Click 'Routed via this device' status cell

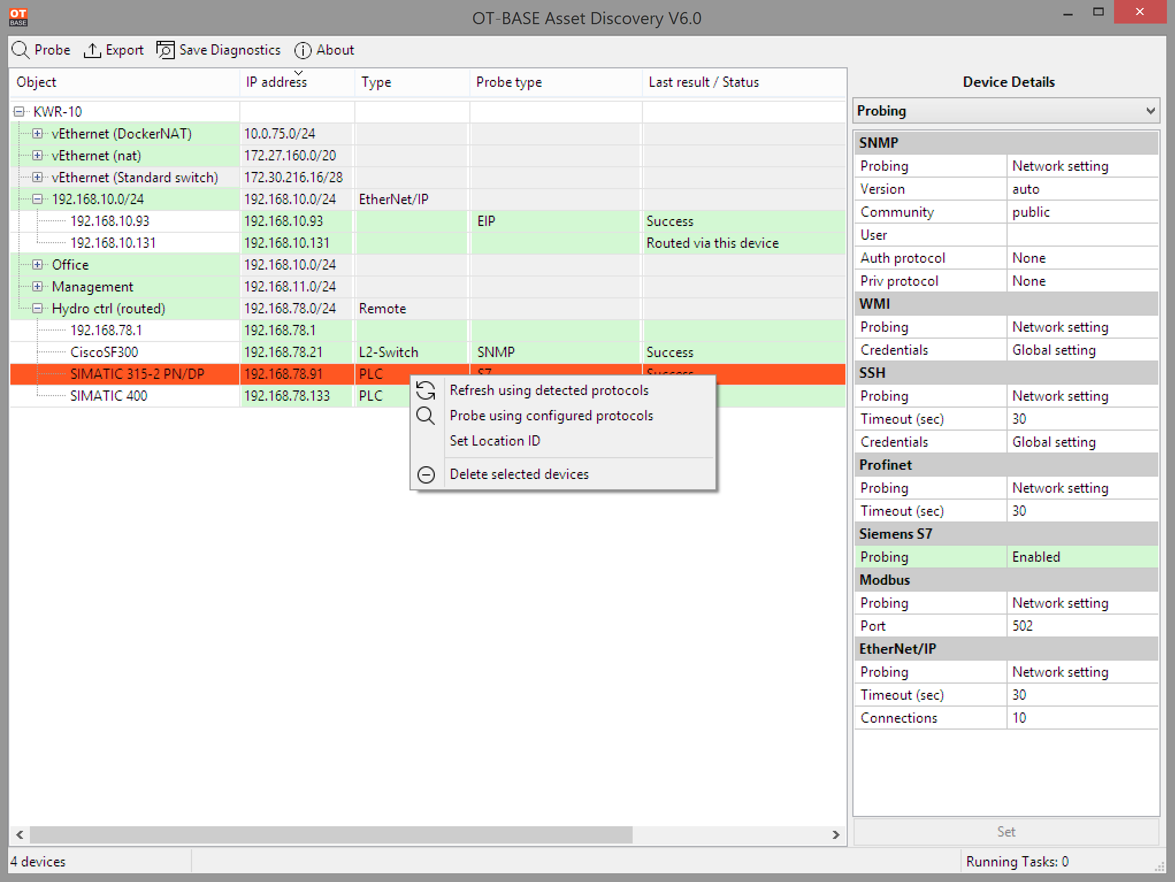pyautogui.click(x=744, y=243)
